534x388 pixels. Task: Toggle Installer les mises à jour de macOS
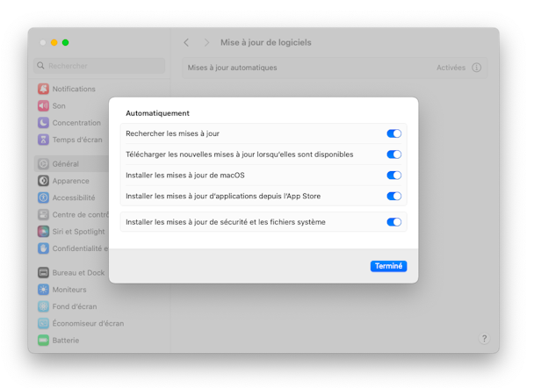[x=393, y=175]
